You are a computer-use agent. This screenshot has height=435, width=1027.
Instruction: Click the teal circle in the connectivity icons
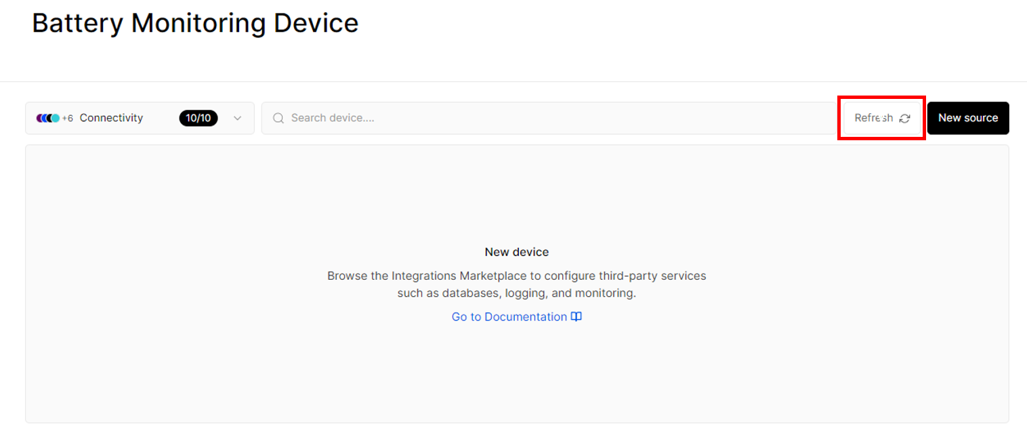tap(56, 118)
